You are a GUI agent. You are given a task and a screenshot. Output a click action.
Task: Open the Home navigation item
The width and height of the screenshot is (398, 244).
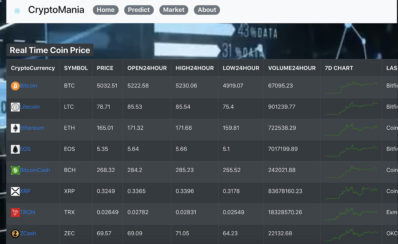(x=105, y=10)
